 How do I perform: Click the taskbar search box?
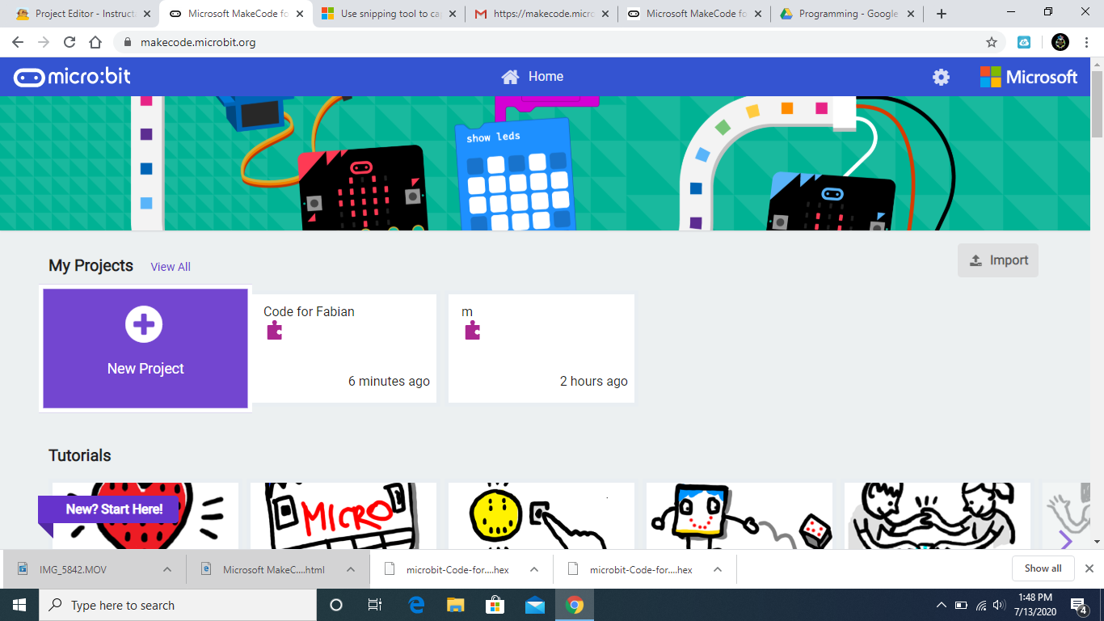[178, 605]
